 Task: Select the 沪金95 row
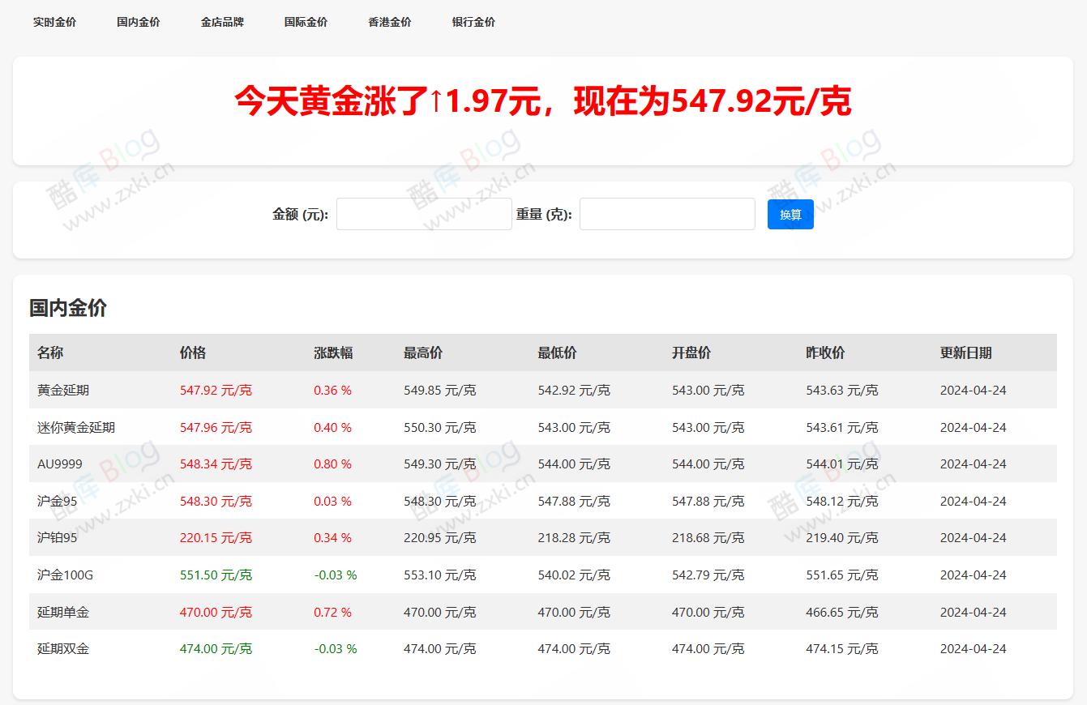(55, 501)
